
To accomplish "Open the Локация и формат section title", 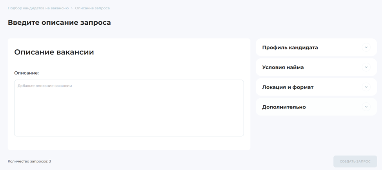I will click(287, 87).
